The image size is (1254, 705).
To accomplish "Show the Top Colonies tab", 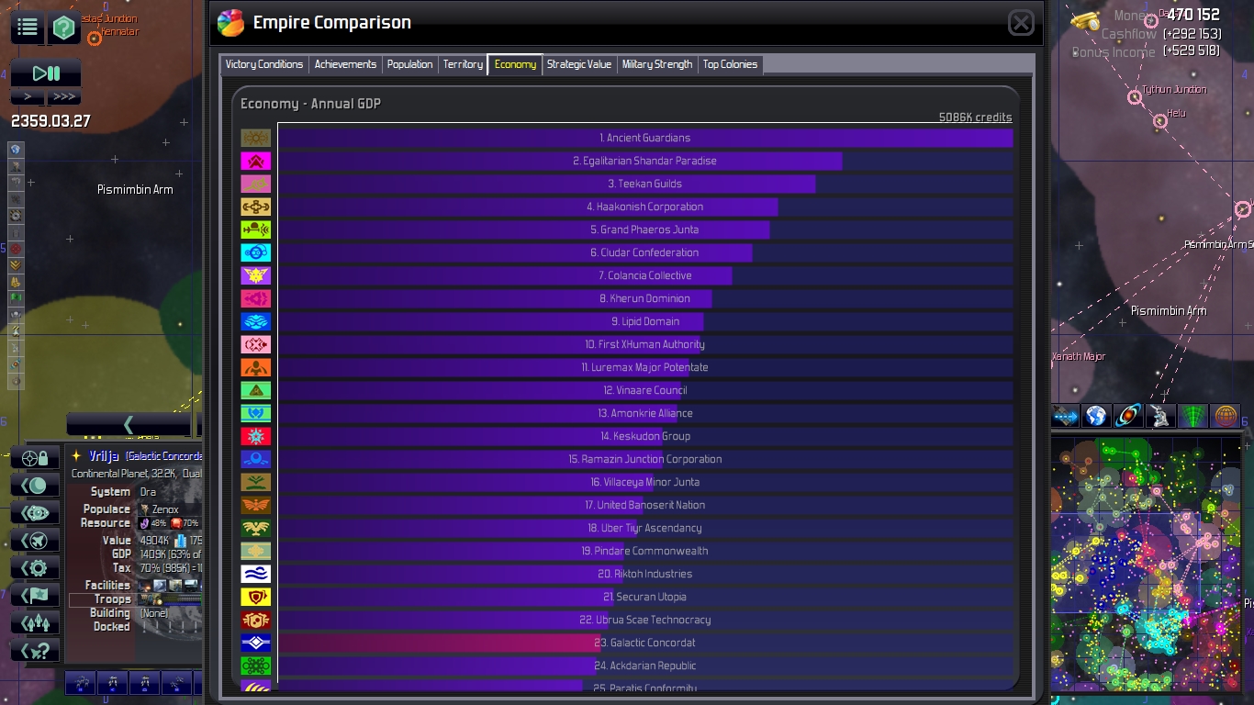I will (730, 64).
